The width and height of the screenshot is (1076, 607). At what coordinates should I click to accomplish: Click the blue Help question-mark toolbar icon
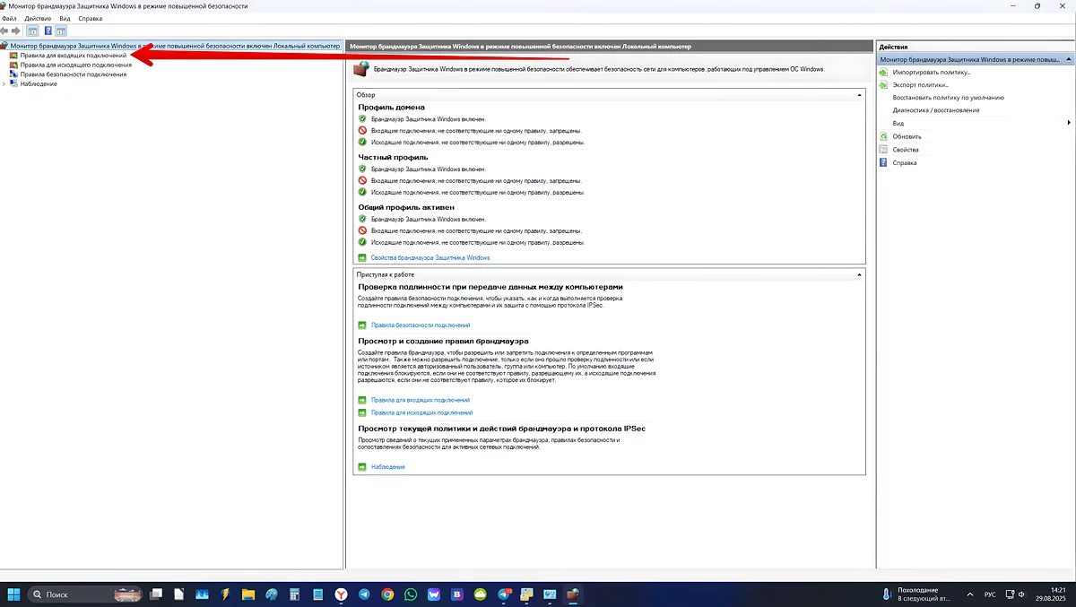[x=48, y=30]
